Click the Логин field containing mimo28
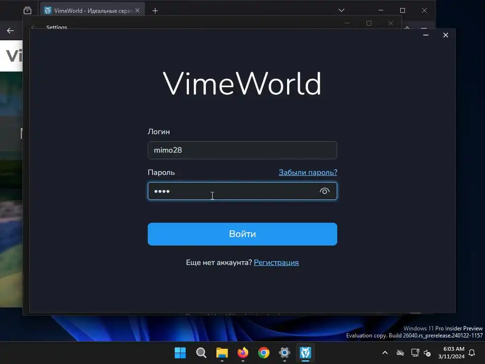The width and height of the screenshot is (485, 364). (x=242, y=150)
